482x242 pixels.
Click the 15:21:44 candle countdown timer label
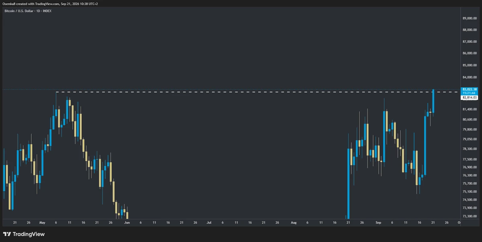(x=470, y=93)
